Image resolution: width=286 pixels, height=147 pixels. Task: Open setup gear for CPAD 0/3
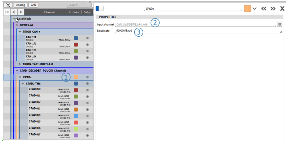(x=87, y=109)
